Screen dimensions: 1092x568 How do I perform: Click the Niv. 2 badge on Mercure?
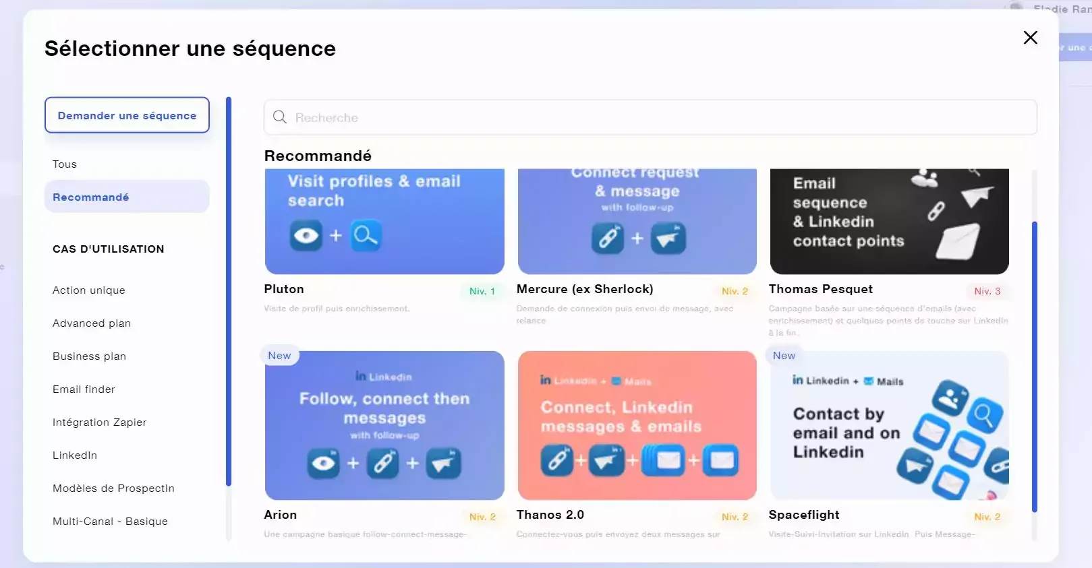pyautogui.click(x=735, y=291)
